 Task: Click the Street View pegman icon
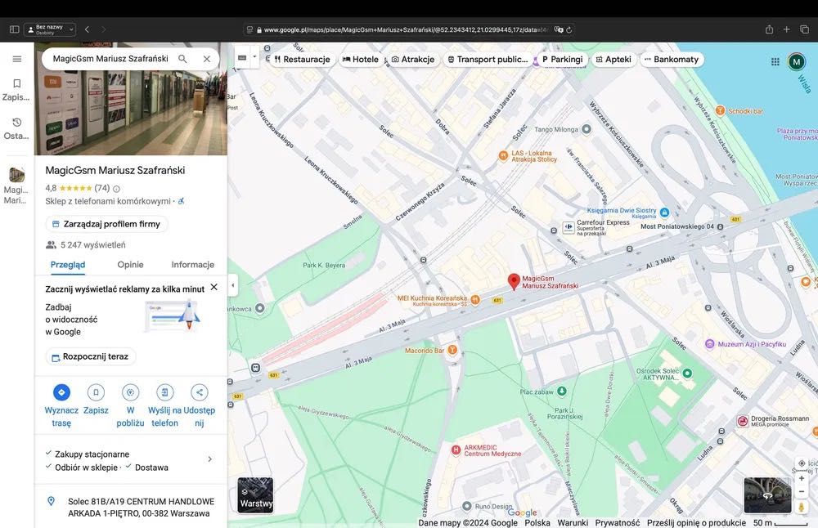pos(802,507)
